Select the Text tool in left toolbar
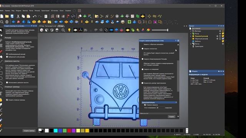Screen dimensions: 246x138 (x=1, y=94)
